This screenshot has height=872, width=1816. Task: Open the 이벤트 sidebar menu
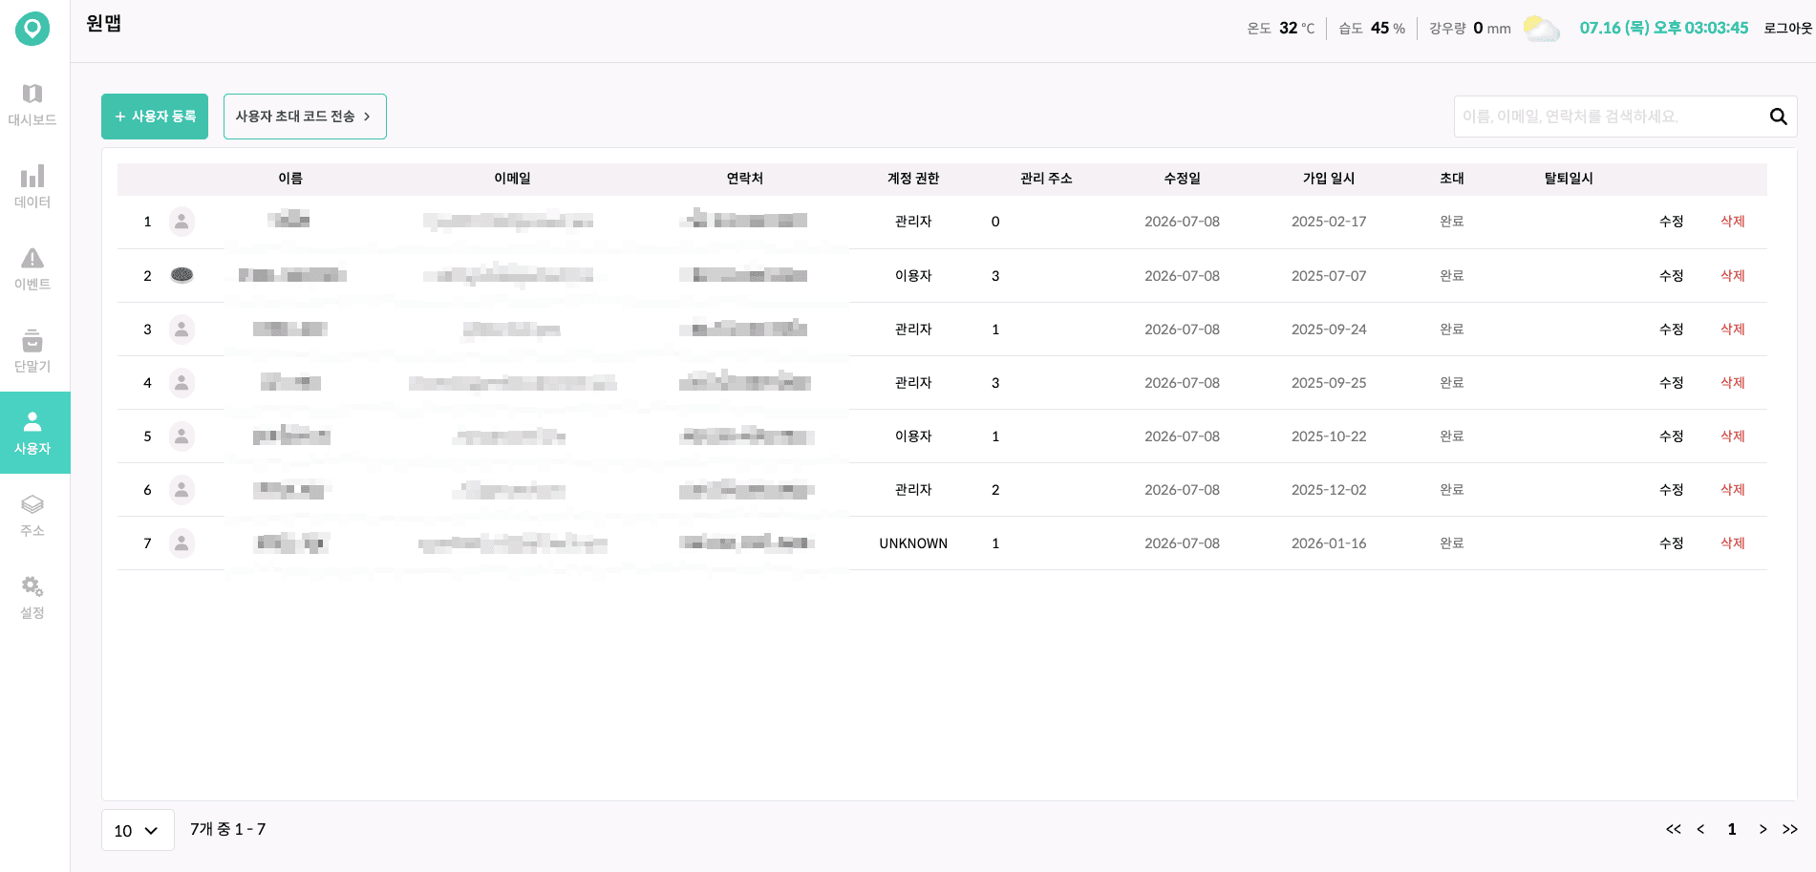pyautogui.click(x=32, y=268)
